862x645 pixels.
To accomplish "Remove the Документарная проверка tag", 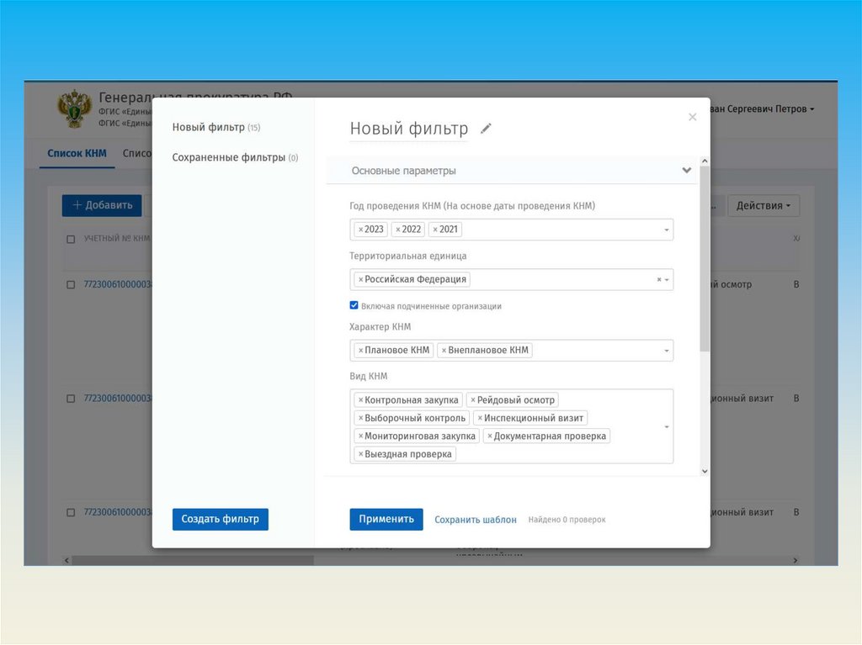I will (490, 436).
